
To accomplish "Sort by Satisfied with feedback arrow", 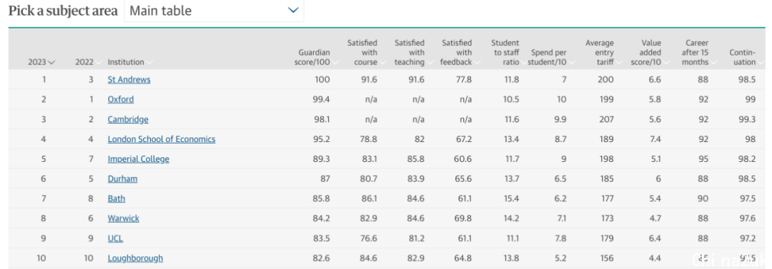I will pyautogui.click(x=477, y=63).
